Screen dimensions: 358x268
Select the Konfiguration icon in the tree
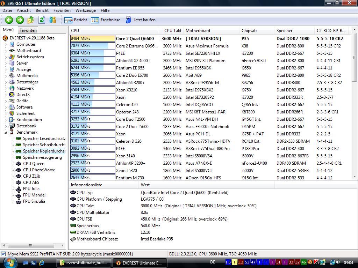click(x=12, y=119)
